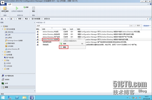This screenshot has width=152, height=100.
Task: Sort list by 状态 column header
Action: 66,29
